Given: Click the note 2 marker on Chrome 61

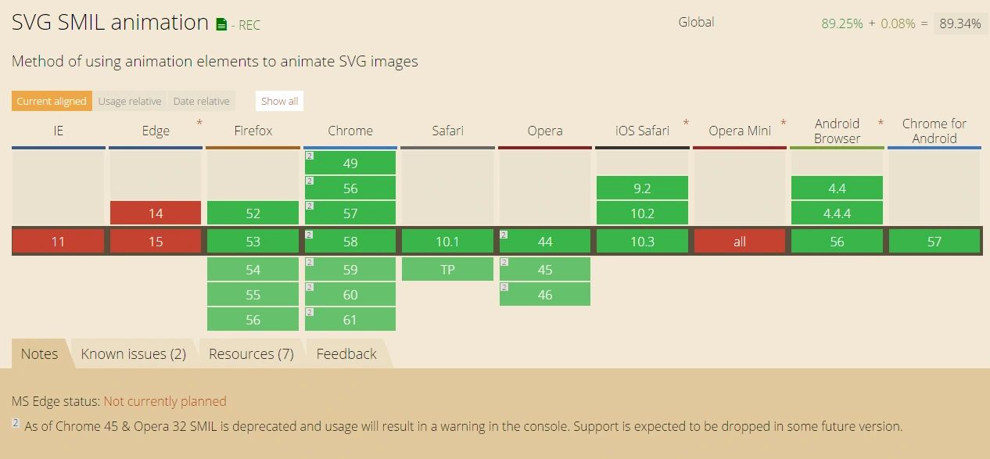Looking at the screenshot, I should tap(310, 312).
